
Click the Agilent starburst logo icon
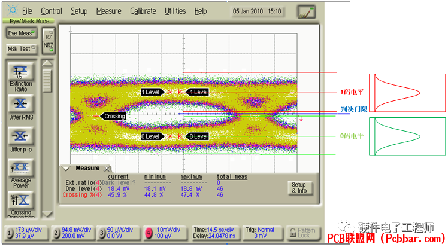pyautogui.click(x=13, y=10)
